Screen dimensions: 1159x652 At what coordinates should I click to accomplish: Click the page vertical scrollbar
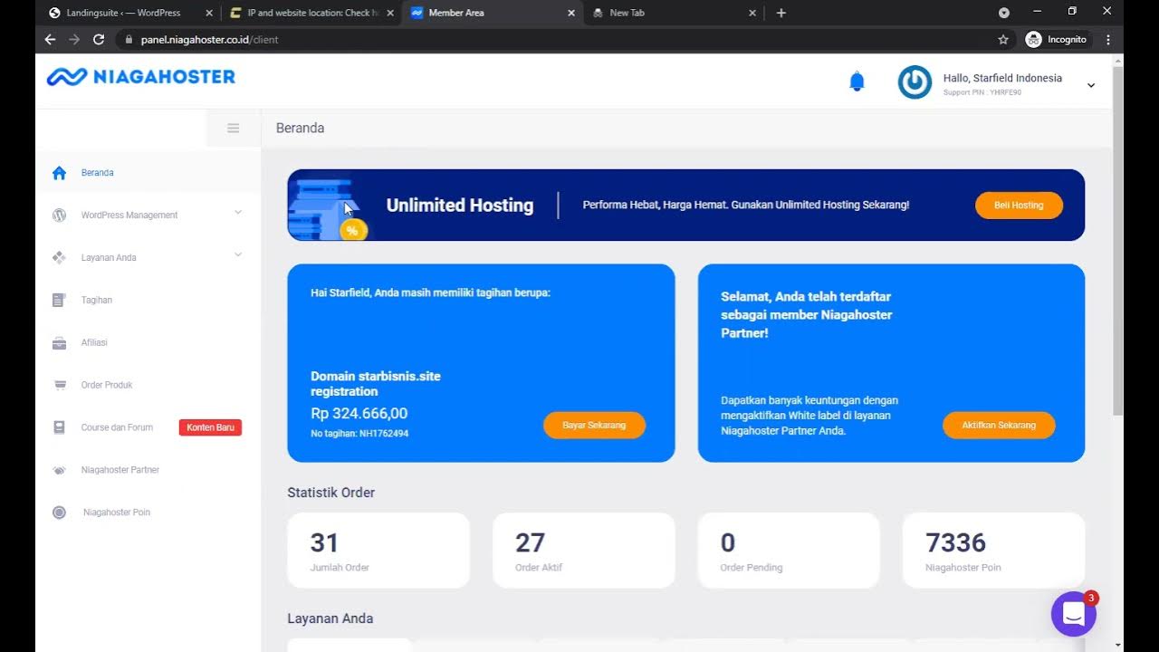tap(1117, 240)
